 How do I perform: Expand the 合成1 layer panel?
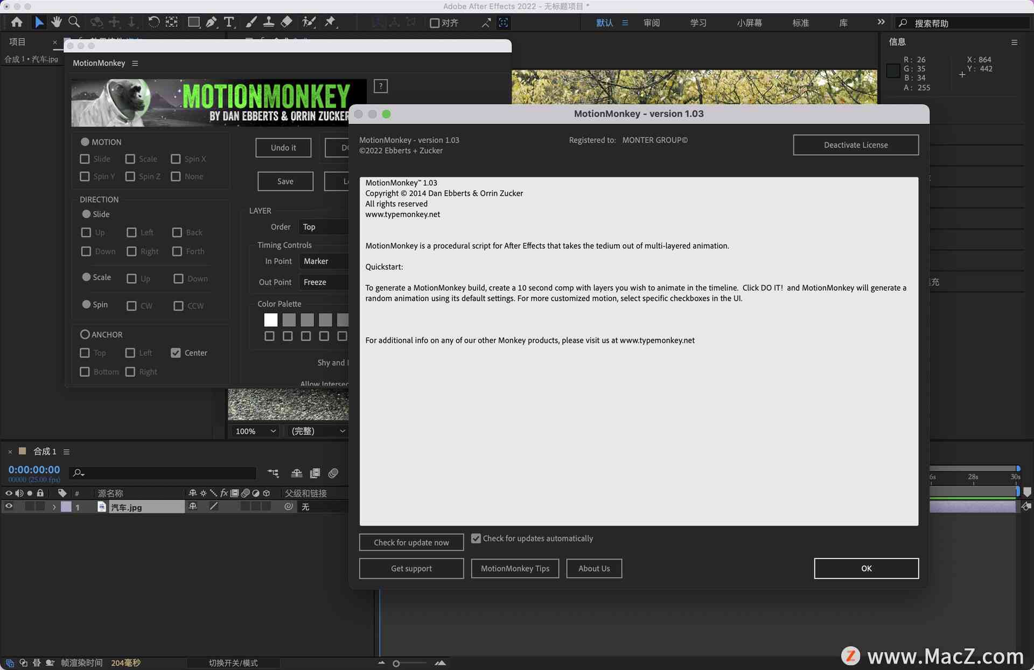click(x=53, y=506)
